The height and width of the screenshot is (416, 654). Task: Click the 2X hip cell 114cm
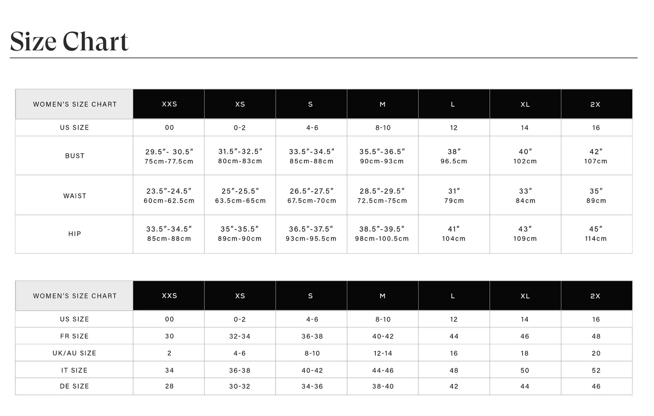tap(596, 234)
